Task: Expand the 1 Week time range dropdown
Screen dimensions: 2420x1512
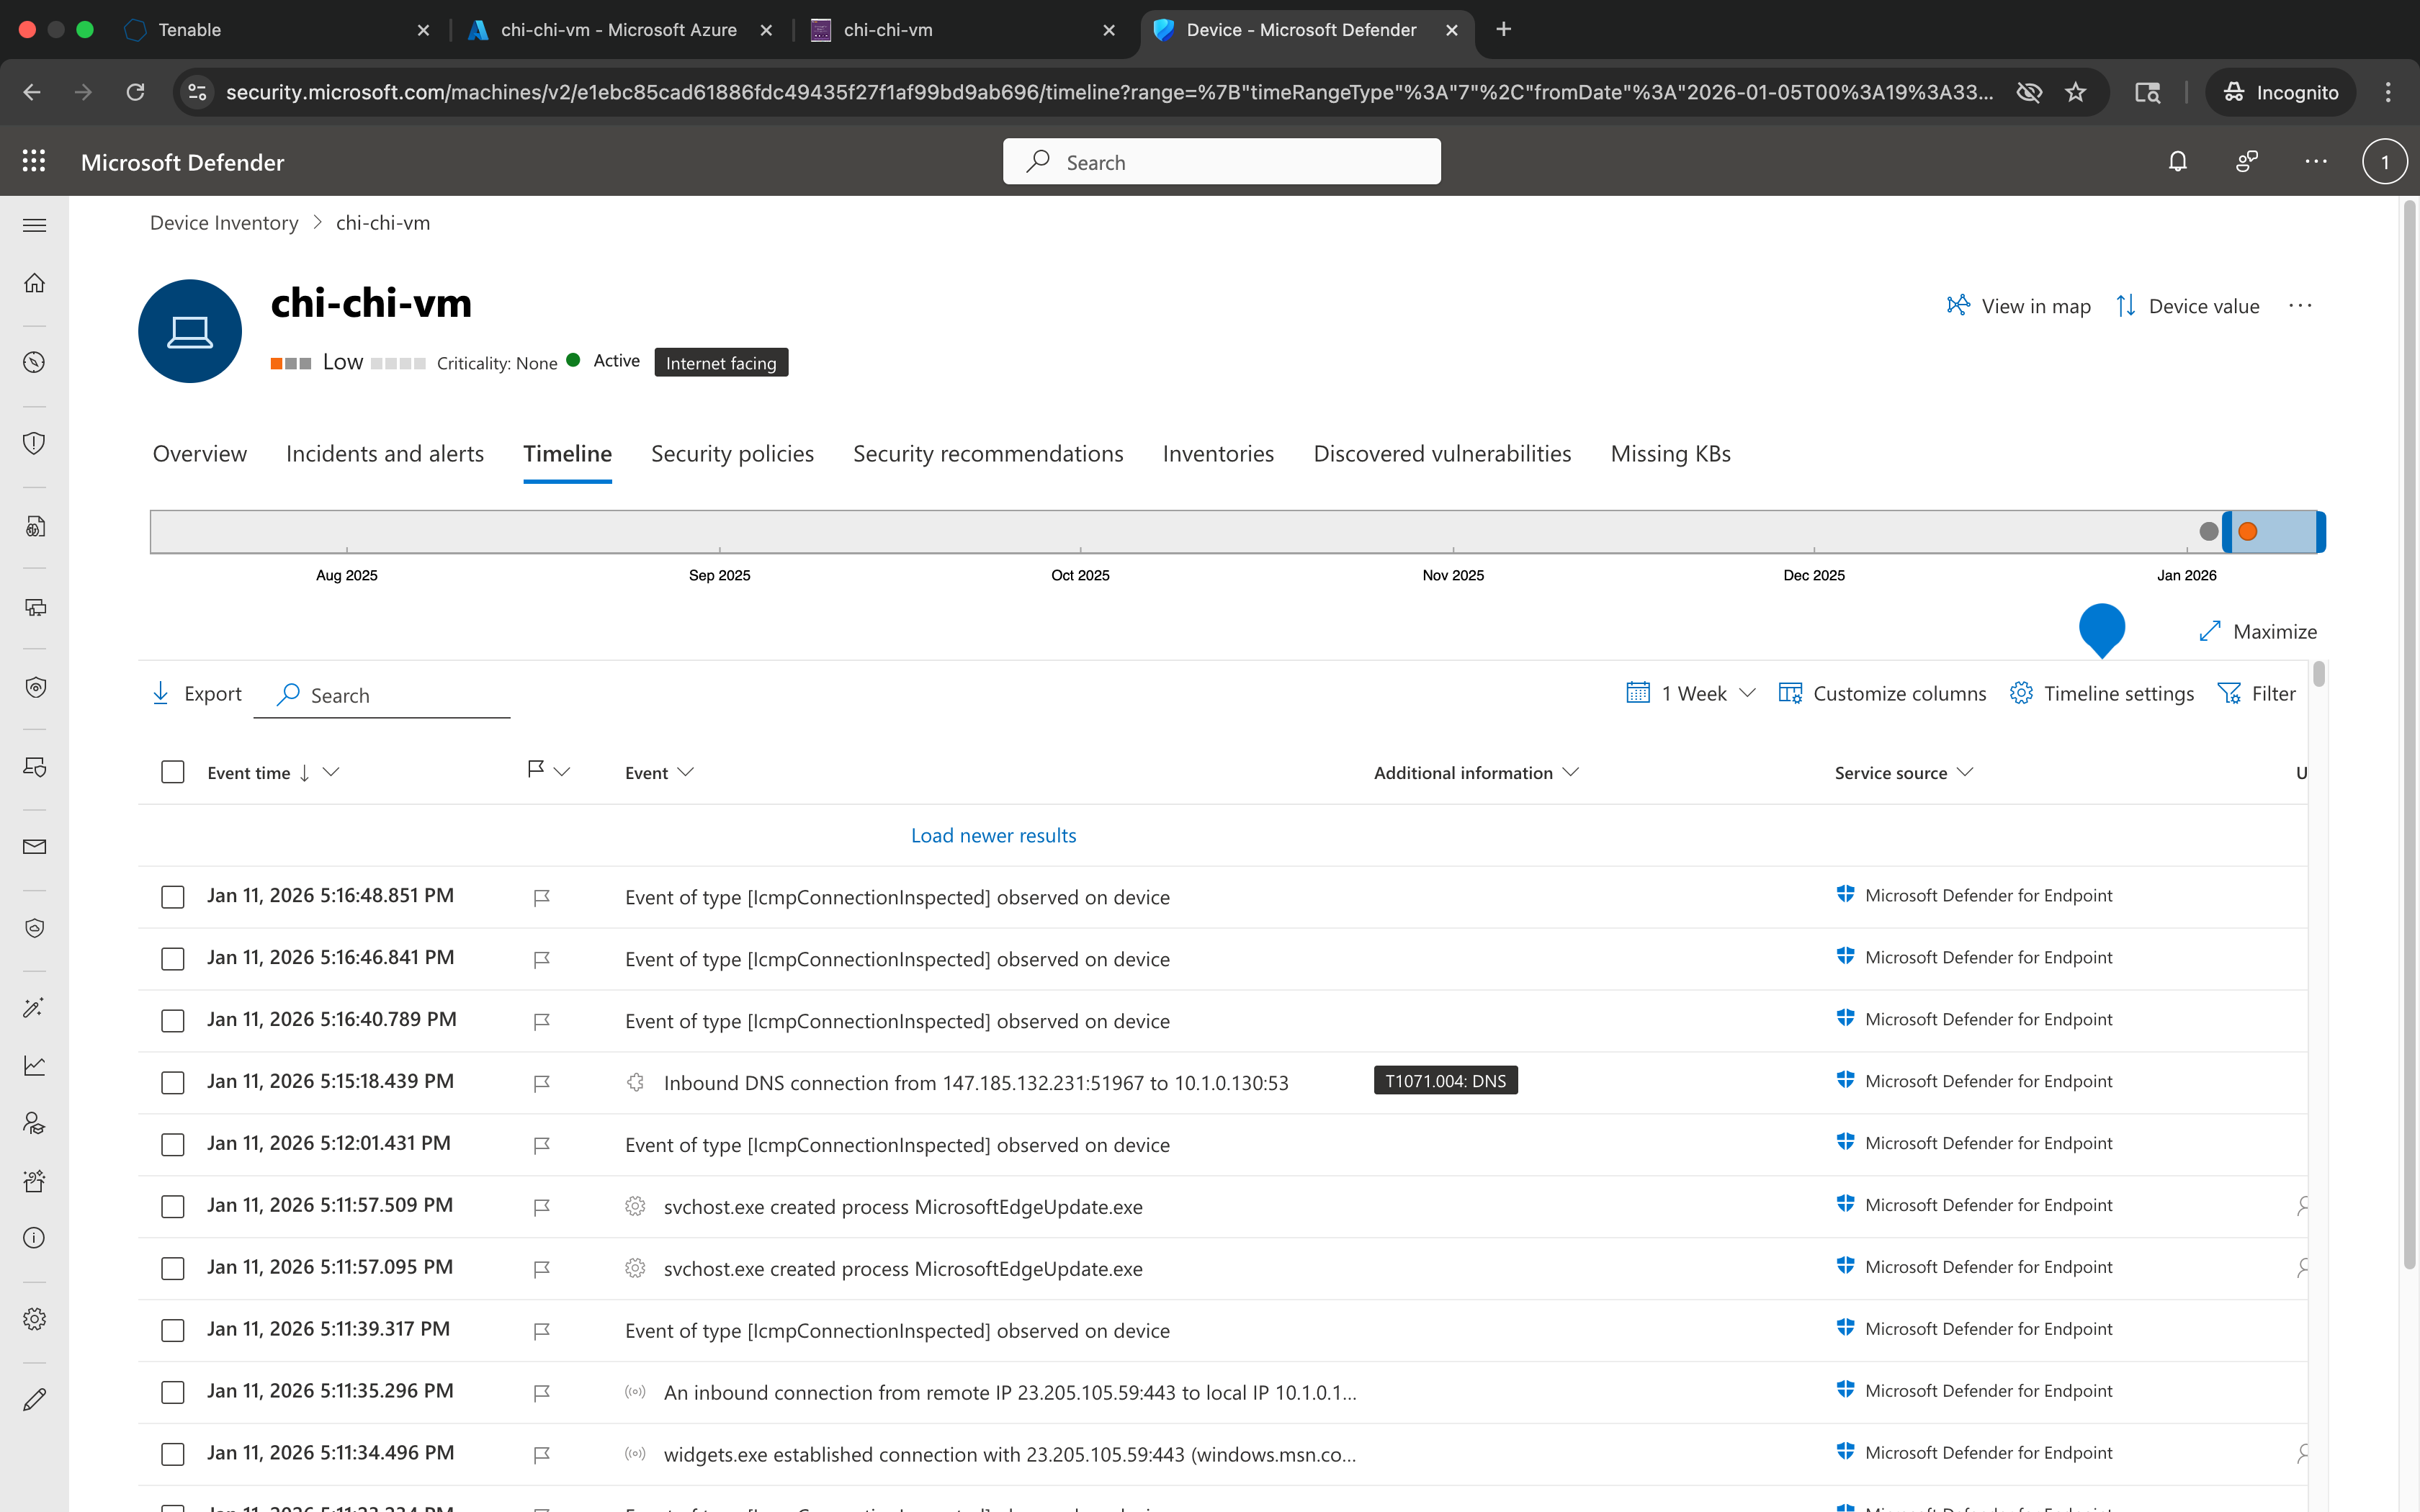Action: (1691, 693)
